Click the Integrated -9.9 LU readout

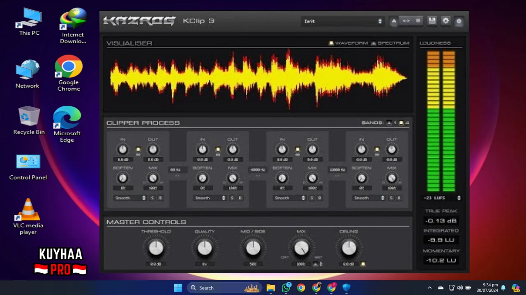tap(441, 240)
